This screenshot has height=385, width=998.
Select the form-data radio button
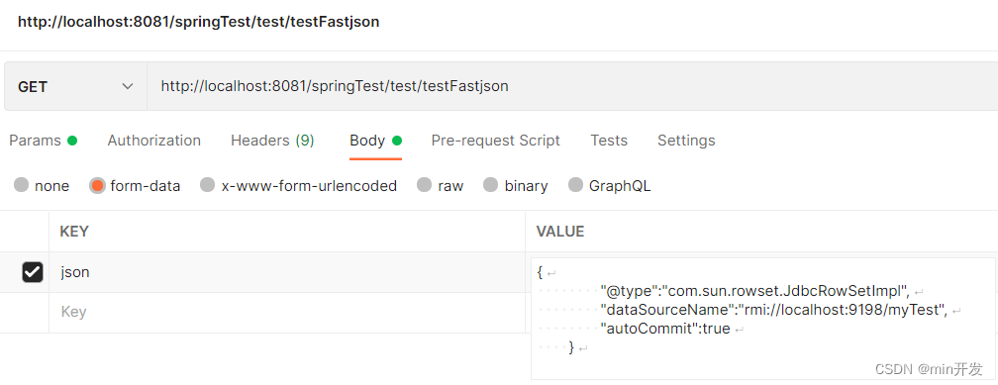coord(97,185)
